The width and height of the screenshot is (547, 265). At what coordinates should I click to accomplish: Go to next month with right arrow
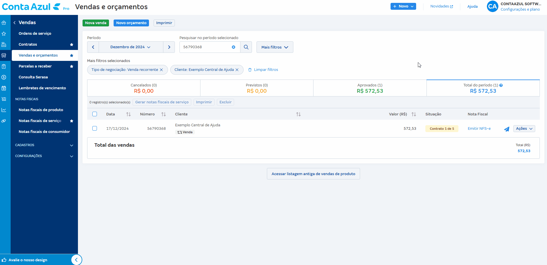[x=169, y=47]
